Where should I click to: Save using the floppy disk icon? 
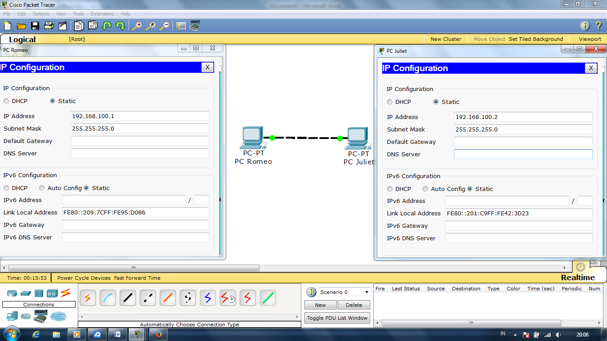35,26
